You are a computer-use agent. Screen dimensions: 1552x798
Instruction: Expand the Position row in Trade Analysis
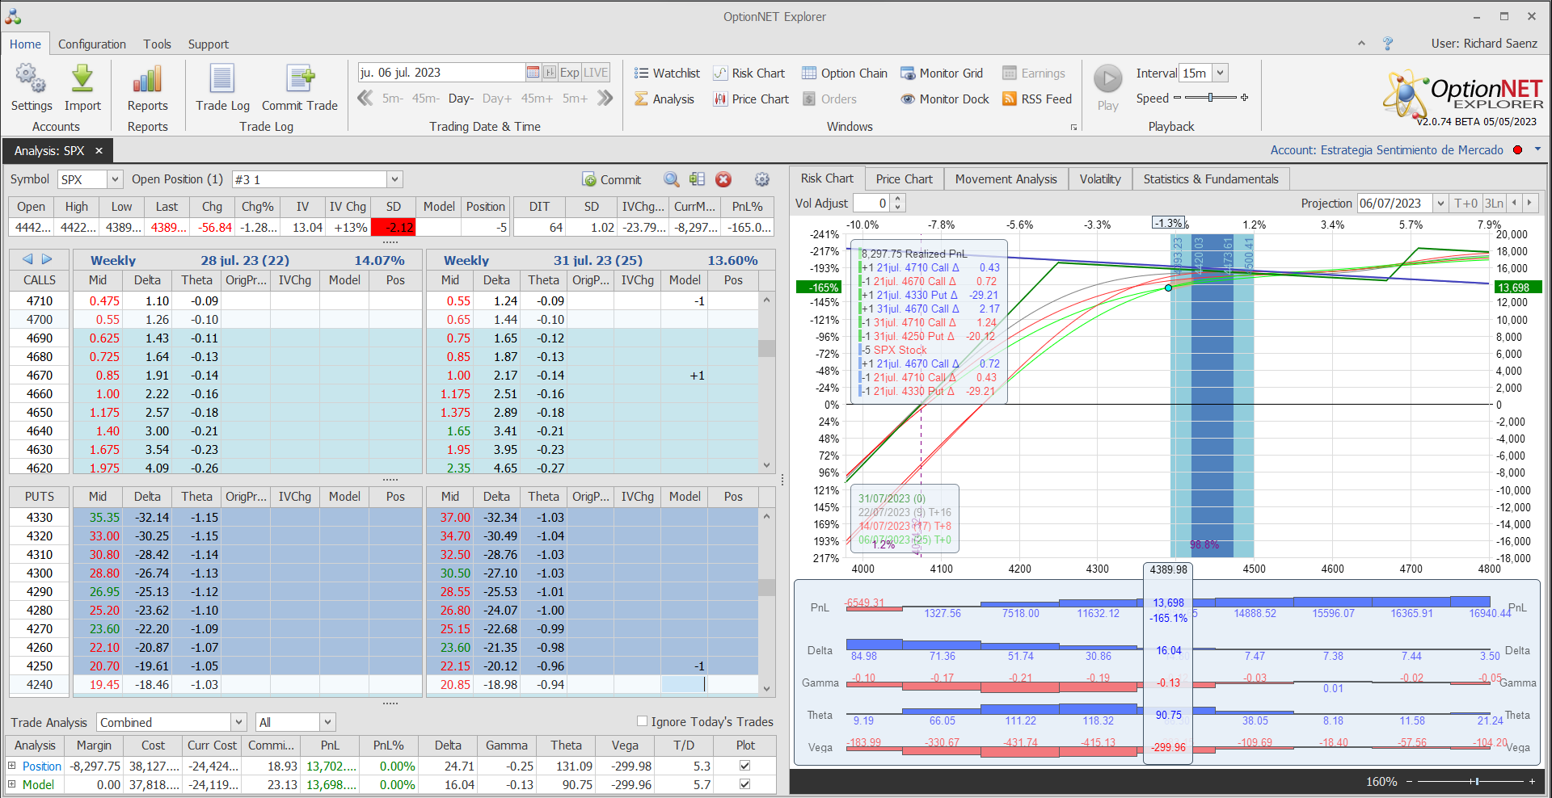pyautogui.click(x=11, y=766)
